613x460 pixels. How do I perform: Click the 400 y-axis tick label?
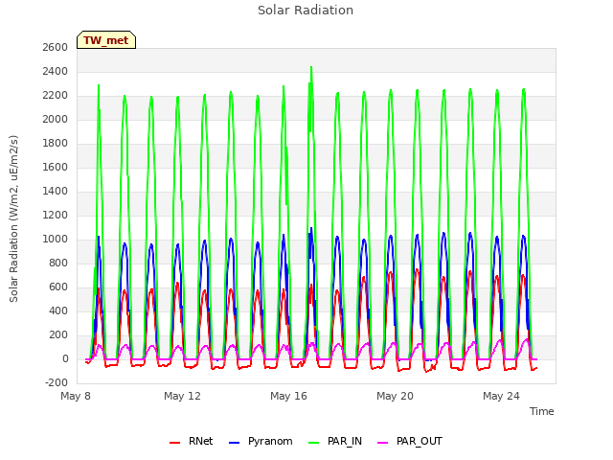coord(58,310)
